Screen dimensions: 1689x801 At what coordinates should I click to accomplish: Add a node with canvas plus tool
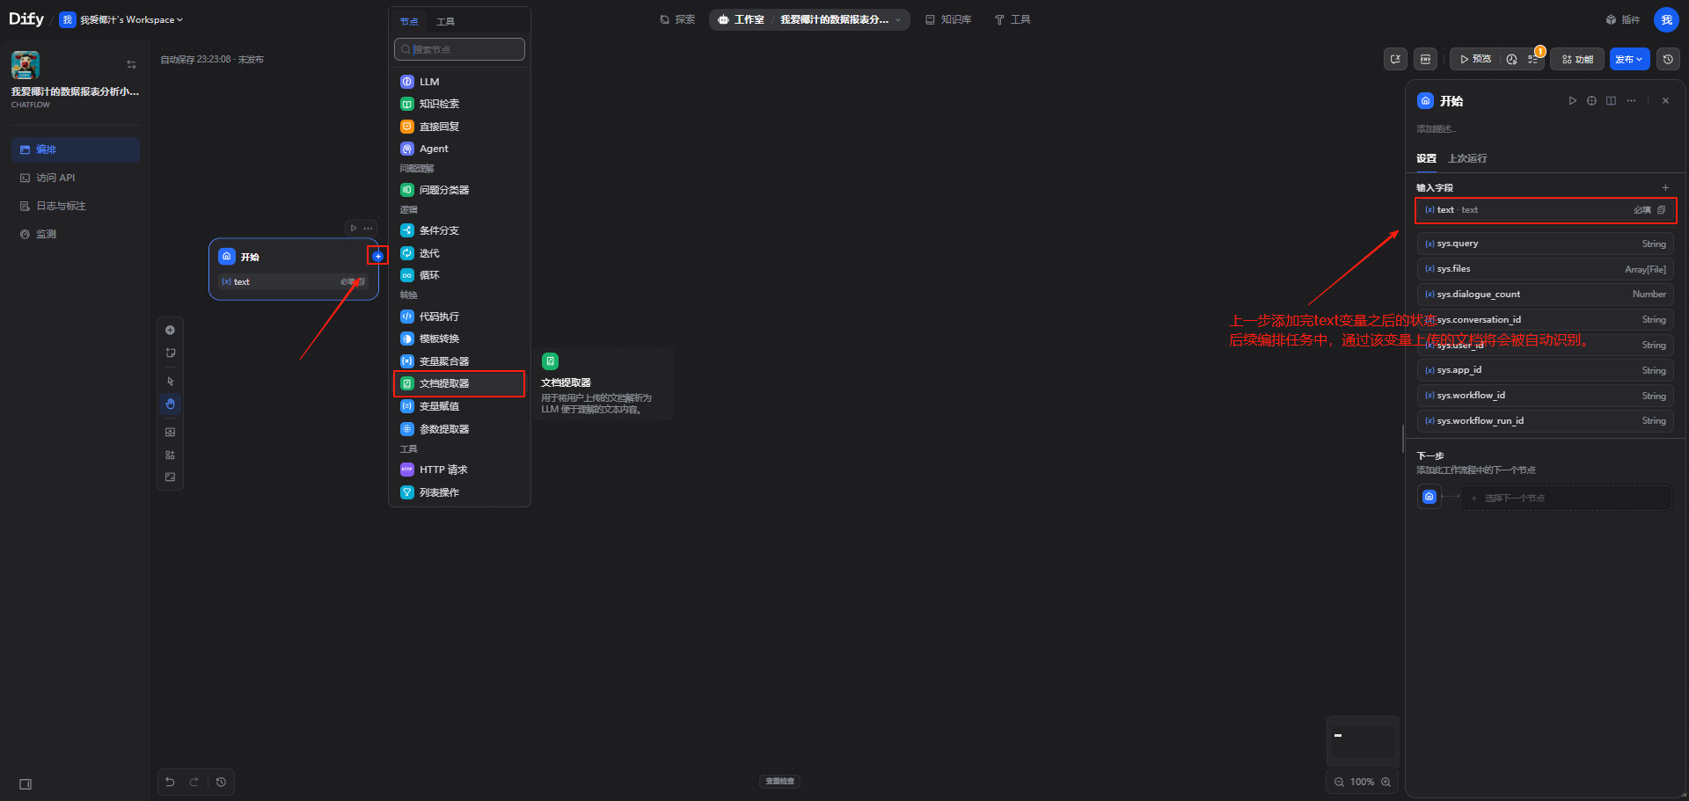click(170, 331)
